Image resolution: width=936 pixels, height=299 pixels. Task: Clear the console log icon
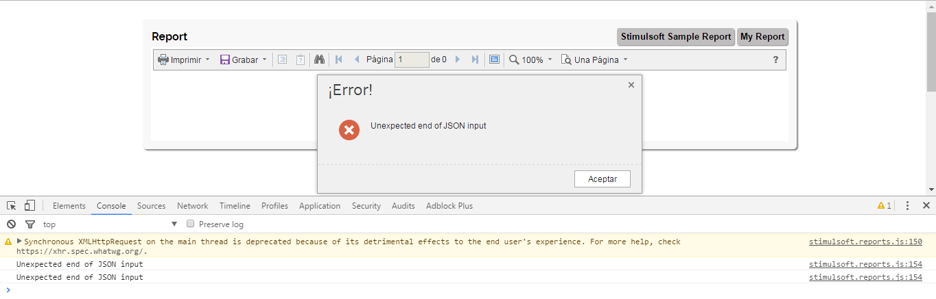tap(11, 224)
